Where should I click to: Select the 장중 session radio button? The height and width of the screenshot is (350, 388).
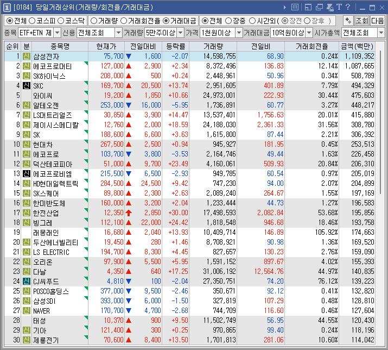(228, 21)
